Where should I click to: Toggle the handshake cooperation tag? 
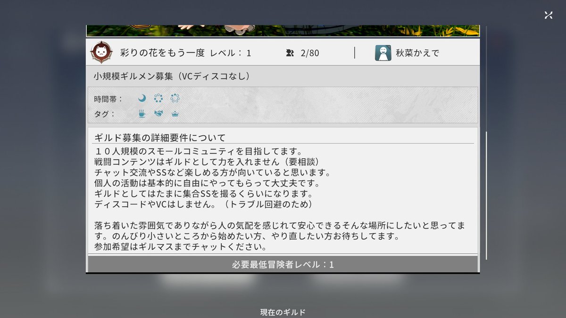158,114
